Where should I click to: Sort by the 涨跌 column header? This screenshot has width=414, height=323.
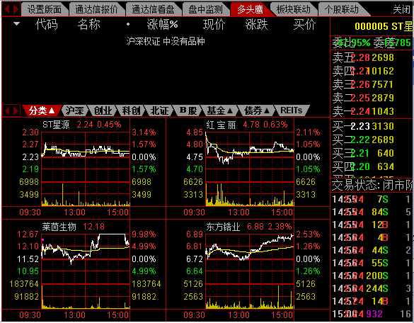click(256, 25)
